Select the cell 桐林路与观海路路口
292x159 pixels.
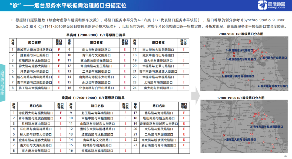pos(97,145)
